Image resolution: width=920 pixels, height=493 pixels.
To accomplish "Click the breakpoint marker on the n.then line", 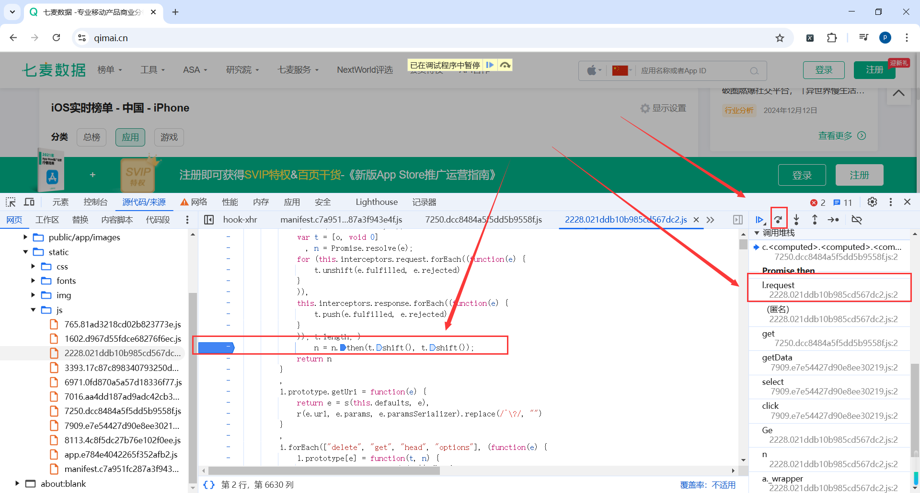I will [x=216, y=347].
